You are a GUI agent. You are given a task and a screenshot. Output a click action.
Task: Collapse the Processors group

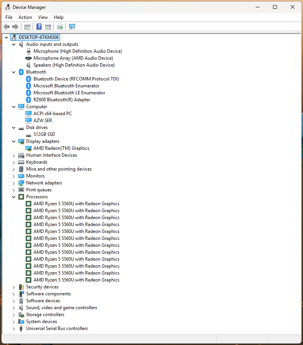[13, 197]
